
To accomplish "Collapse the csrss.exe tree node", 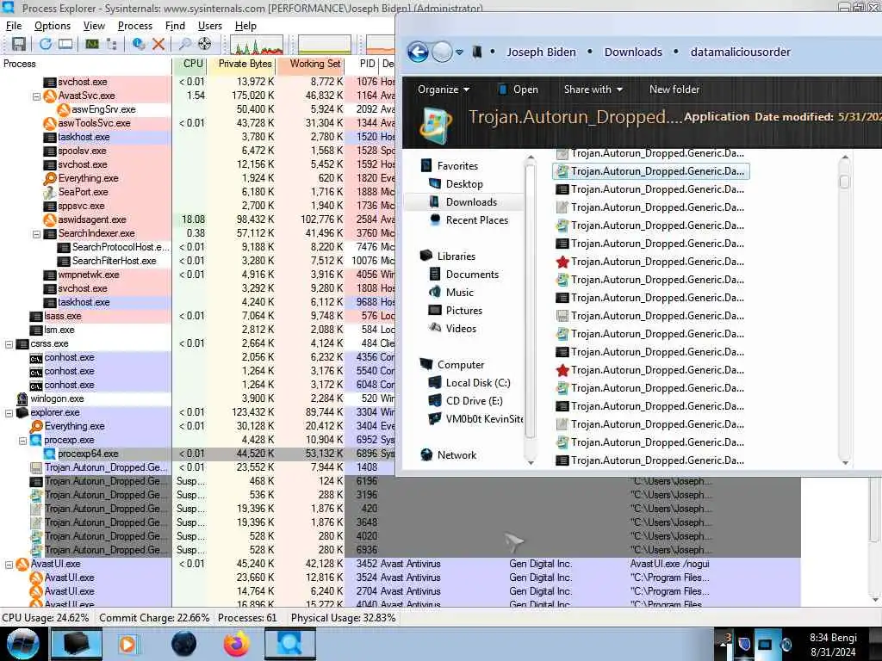I will click(9, 344).
